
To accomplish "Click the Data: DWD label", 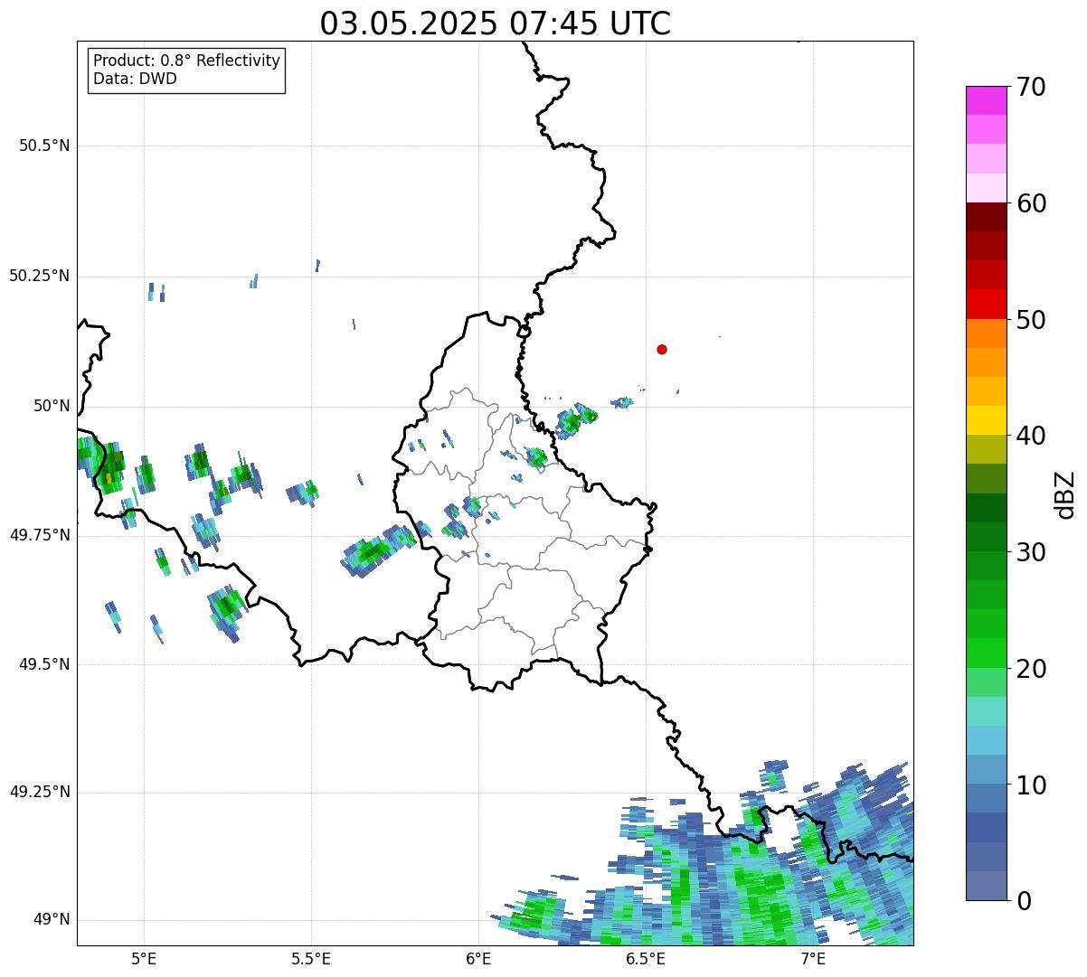I will [x=135, y=79].
